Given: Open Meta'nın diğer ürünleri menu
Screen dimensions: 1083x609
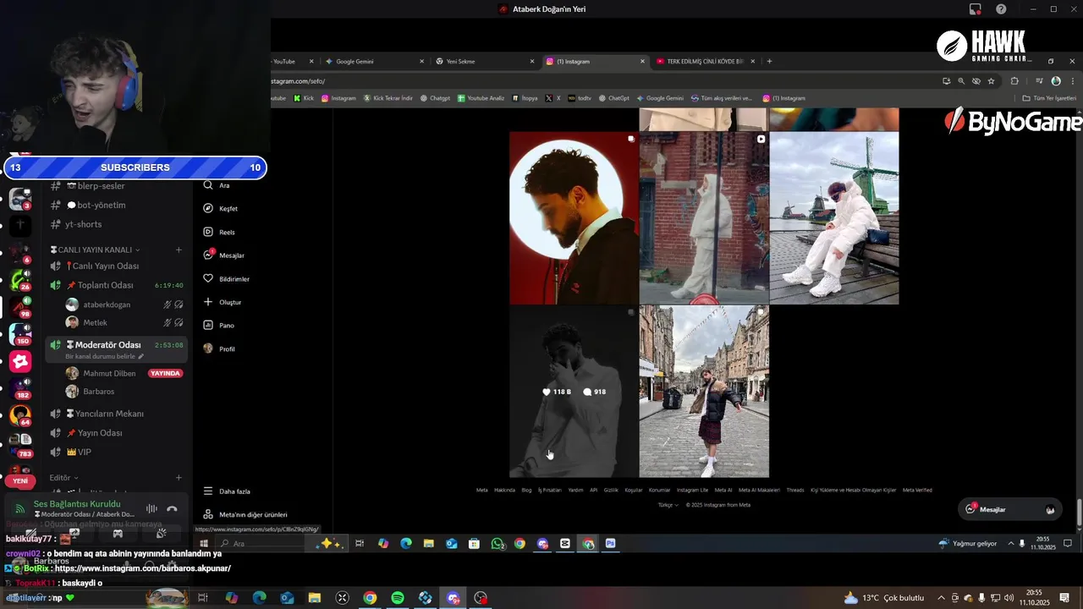Looking at the screenshot, I should (x=245, y=514).
